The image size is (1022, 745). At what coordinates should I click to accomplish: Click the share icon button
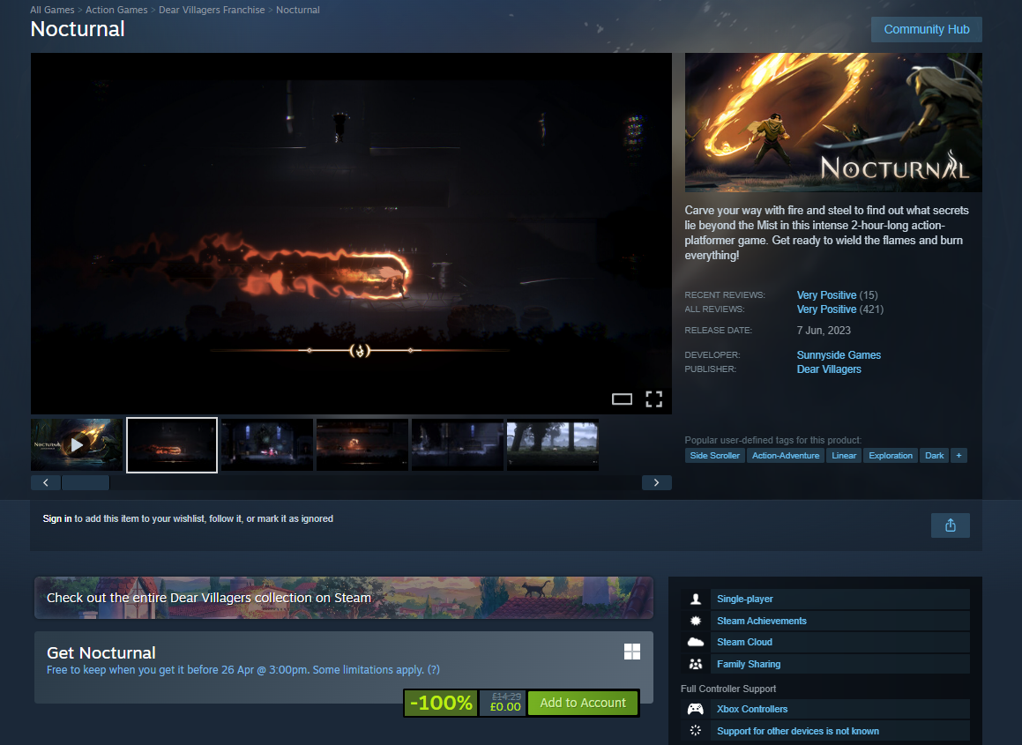point(950,525)
